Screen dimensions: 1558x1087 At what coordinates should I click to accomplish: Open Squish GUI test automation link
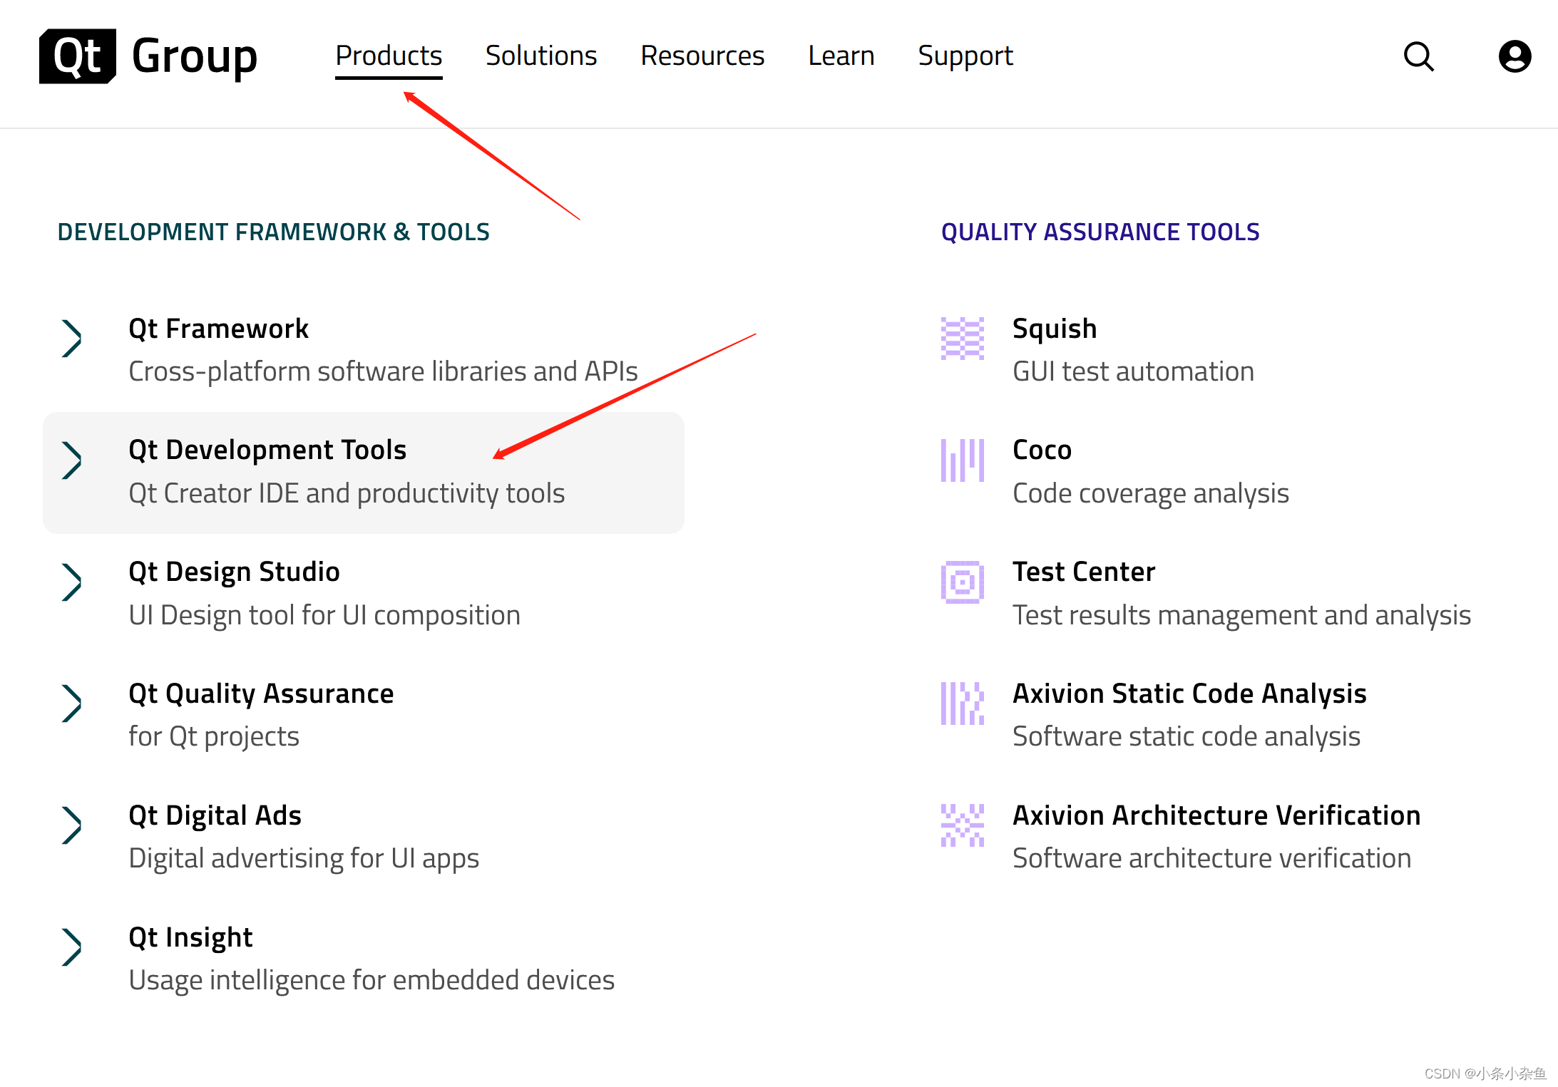click(1055, 329)
